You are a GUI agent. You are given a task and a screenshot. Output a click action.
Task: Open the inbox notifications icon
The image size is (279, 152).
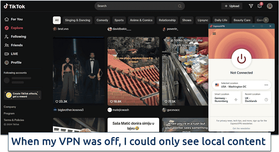coord(260,6)
